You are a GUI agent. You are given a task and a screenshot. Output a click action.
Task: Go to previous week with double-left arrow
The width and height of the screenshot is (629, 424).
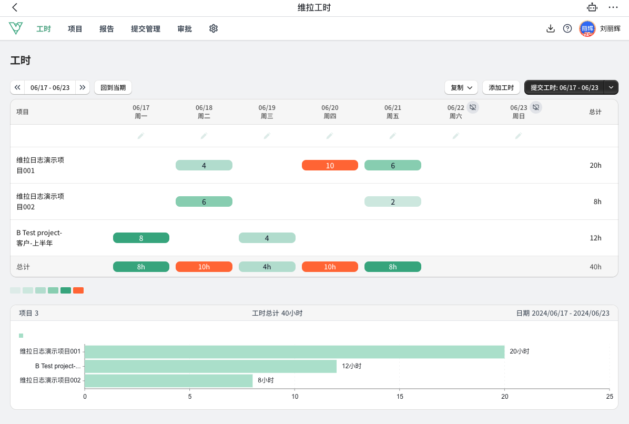pyautogui.click(x=17, y=87)
